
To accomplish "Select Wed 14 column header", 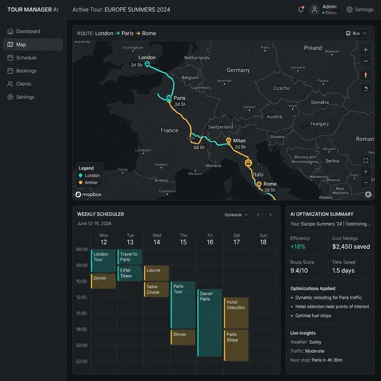I will coord(157,239).
